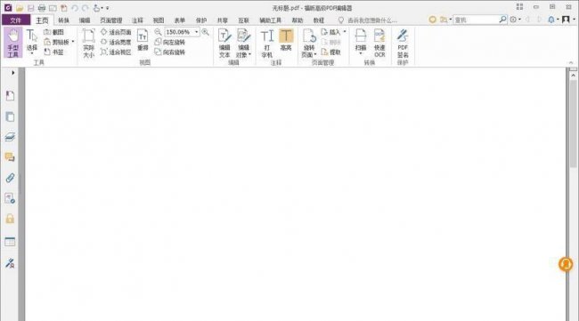Rotate view right (向右旋转)
Image resolution: width=579 pixels, height=321 pixels.
tap(170, 52)
